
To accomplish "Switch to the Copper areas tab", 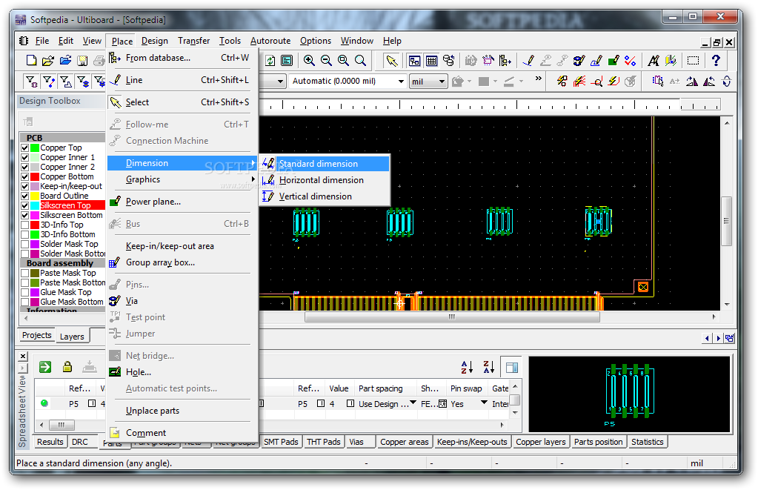I will tap(404, 442).
